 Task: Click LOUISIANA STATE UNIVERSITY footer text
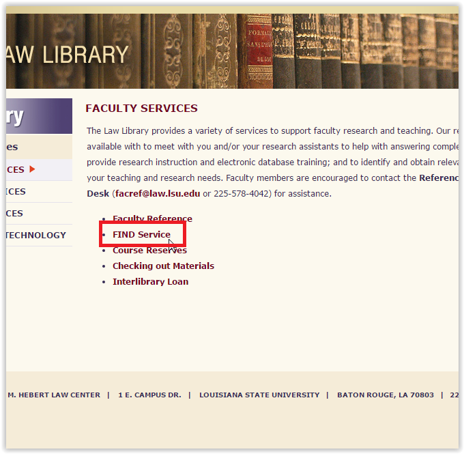click(x=259, y=395)
